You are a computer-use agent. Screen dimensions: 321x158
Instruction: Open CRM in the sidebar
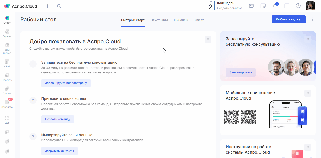coord(7,64)
